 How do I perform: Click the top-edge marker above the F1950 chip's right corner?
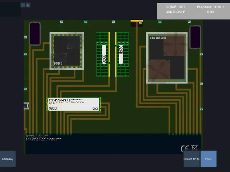click(86, 21)
